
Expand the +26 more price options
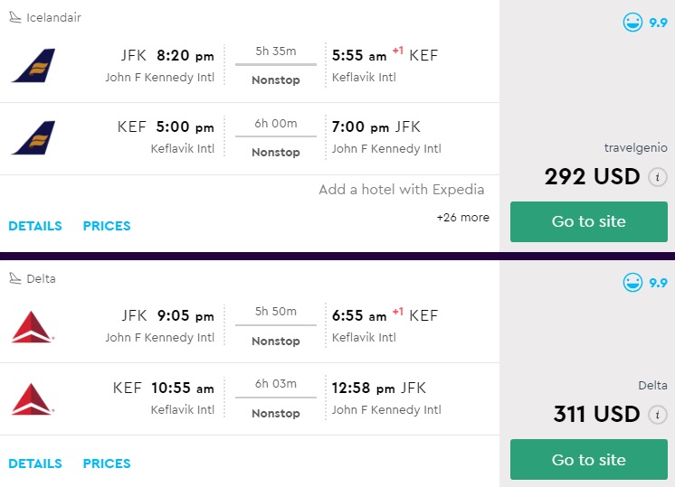pyautogui.click(x=462, y=218)
